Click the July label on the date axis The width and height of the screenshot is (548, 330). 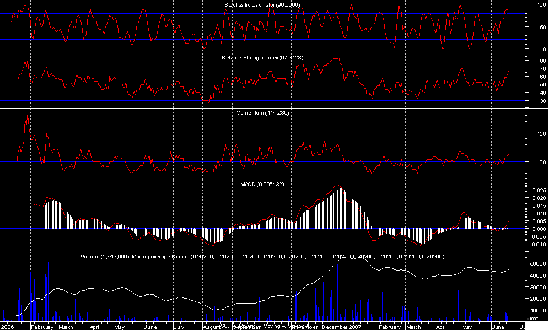point(179,326)
